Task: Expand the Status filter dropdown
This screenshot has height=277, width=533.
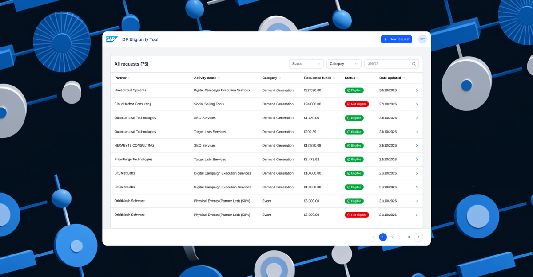Action: click(x=306, y=64)
